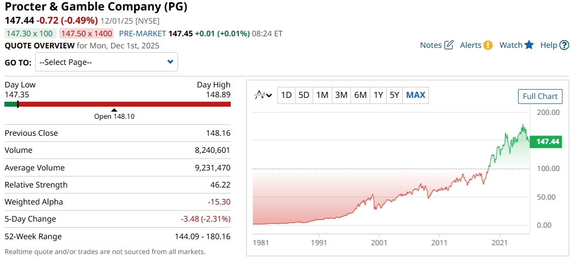Click the Select Page dropdown arrow
Viewport: 573px width, 259px height.
coord(170,62)
